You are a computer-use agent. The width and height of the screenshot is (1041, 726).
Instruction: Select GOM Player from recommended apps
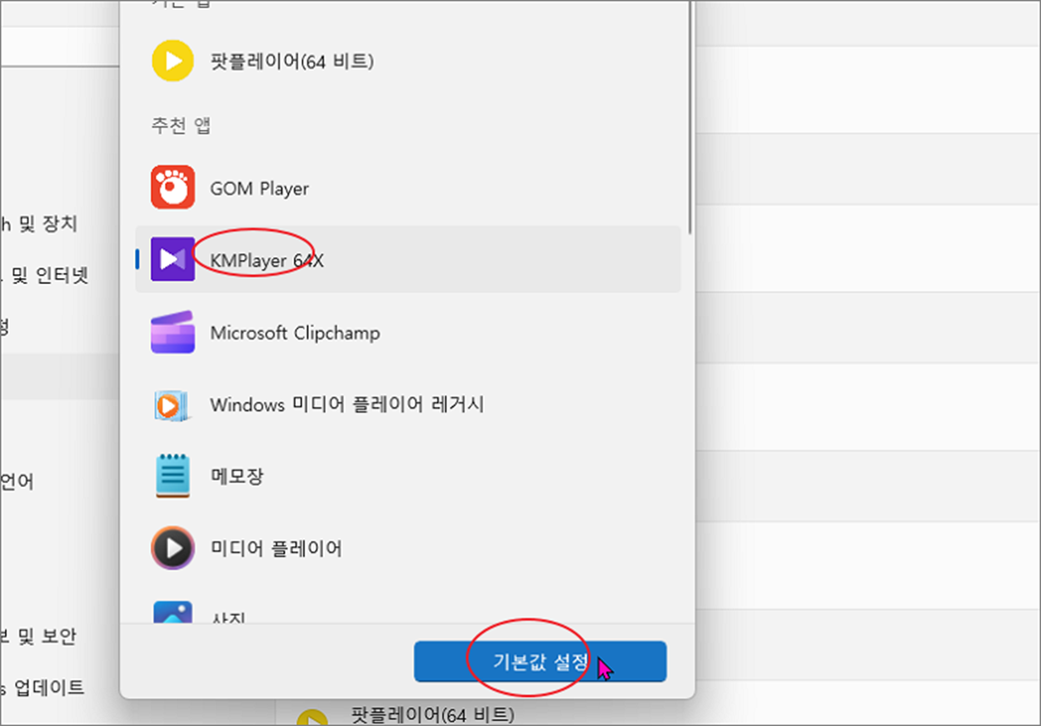pyautogui.click(x=408, y=188)
